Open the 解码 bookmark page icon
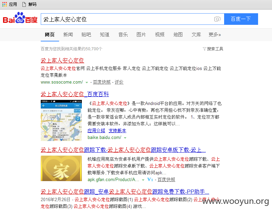Image resolution: width=272 pixels, height=211 pixels. [x=24, y=4]
